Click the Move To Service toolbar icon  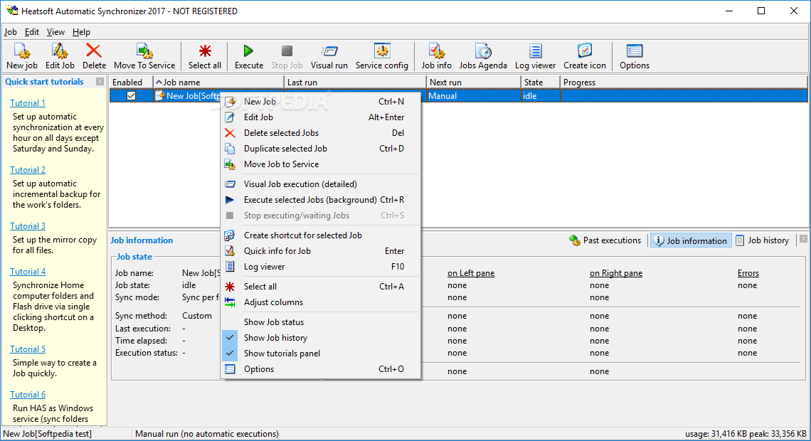(144, 56)
